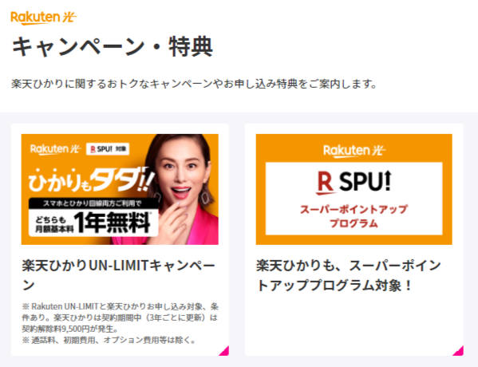Click the ひかりもタダ!! headline on banner
478x367 pixels.
point(92,180)
